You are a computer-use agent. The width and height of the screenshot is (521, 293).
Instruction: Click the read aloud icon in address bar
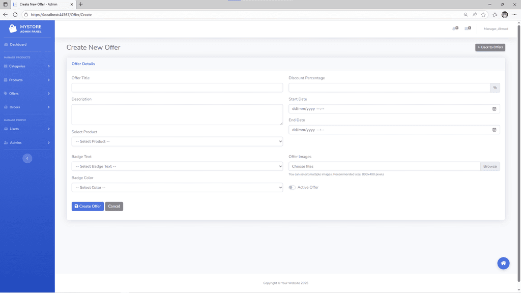475,15
